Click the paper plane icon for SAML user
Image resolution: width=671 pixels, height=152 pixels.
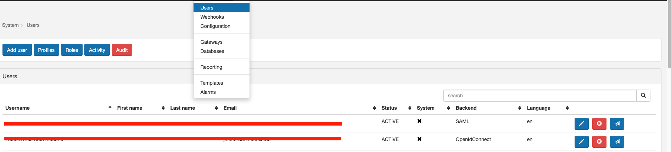click(617, 124)
